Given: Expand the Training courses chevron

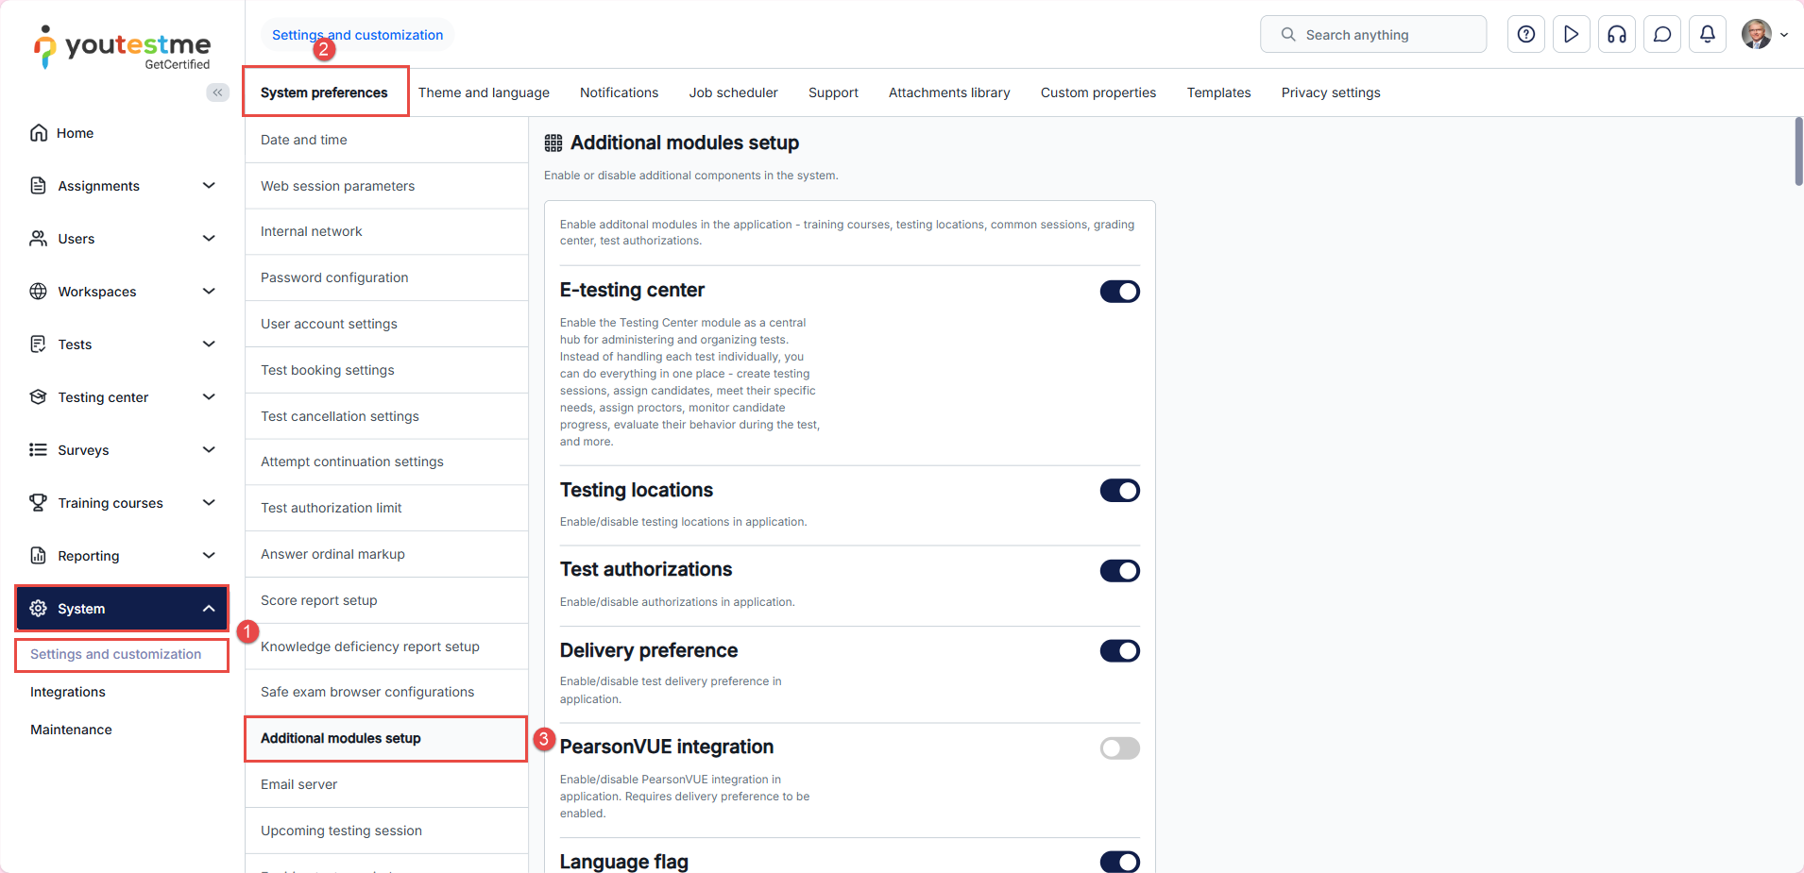Looking at the screenshot, I should coord(209,503).
